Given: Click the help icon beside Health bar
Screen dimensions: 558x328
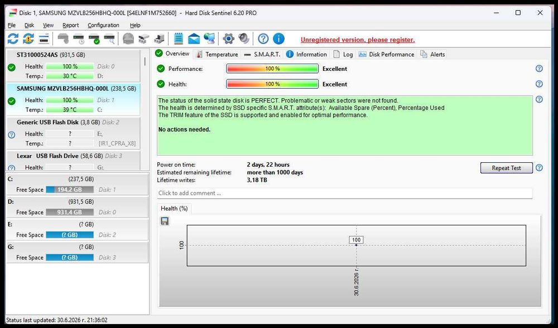Looking at the screenshot, I should (x=539, y=84).
